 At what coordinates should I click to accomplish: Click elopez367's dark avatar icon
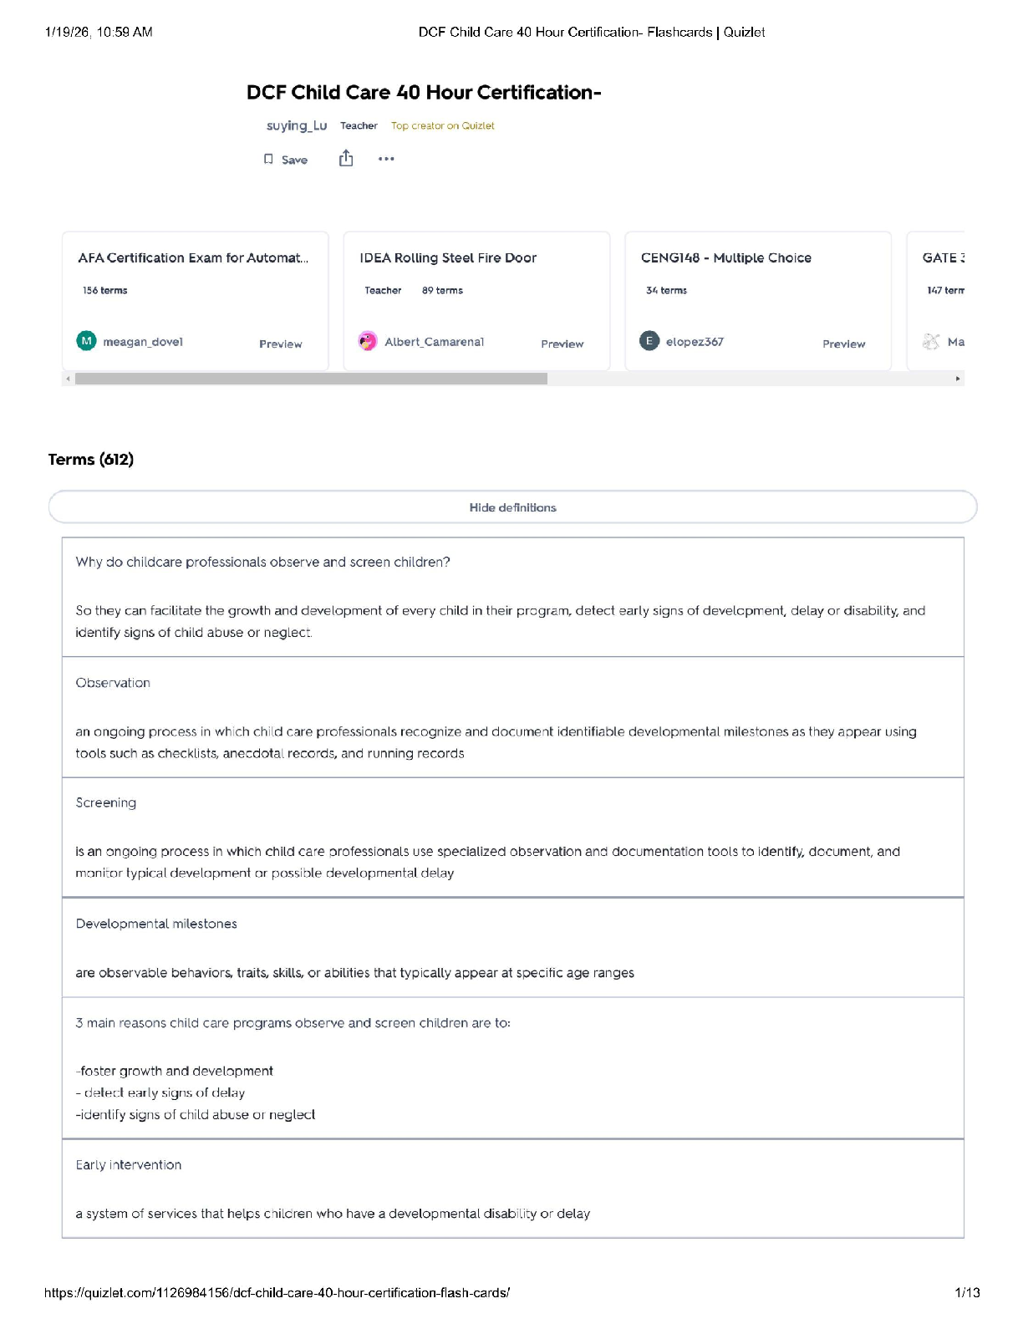649,341
